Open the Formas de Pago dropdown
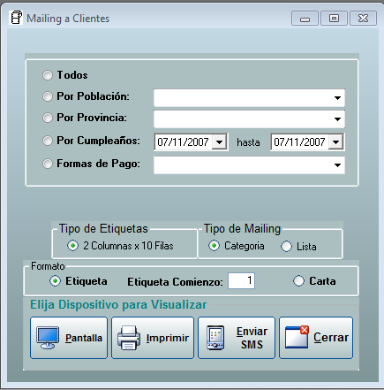The width and height of the screenshot is (384, 390). 337,165
